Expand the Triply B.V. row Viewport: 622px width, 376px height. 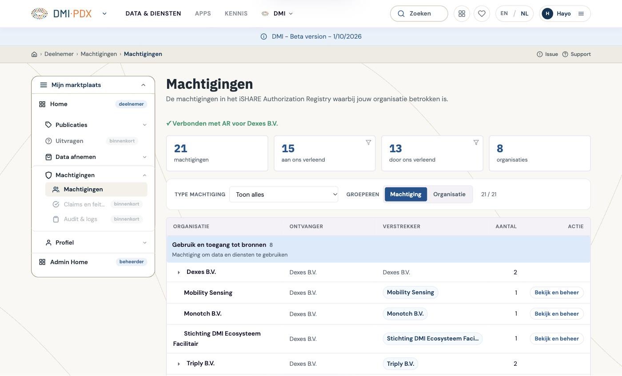point(179,364)
